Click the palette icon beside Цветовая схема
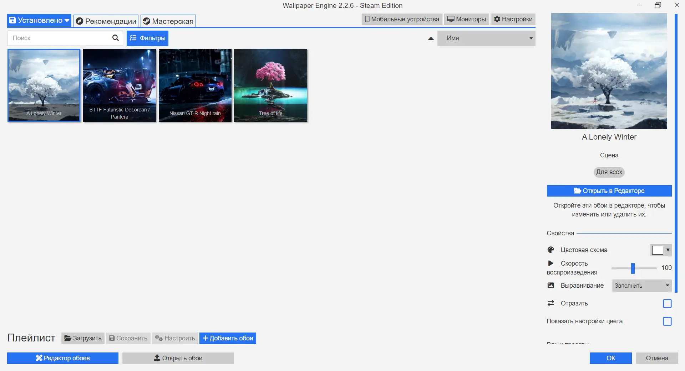 (551, 250)
